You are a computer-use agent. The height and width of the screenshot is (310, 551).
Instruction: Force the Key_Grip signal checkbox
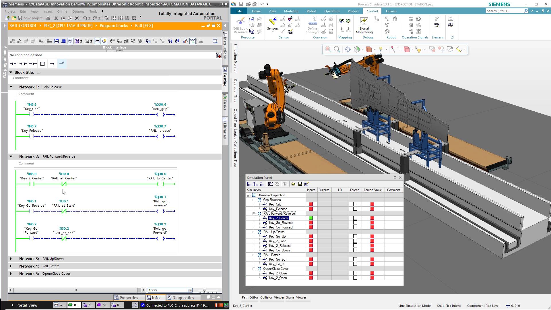pos(356,204)
